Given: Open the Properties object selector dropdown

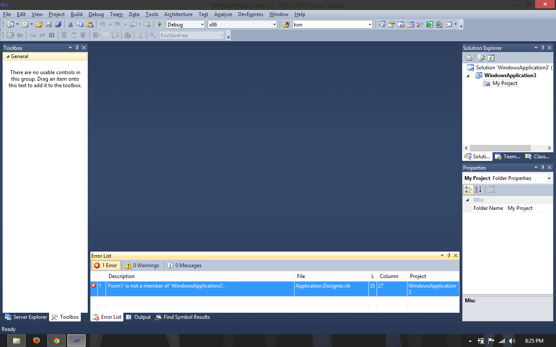Looking at the screenshot, I should point(549,178).
